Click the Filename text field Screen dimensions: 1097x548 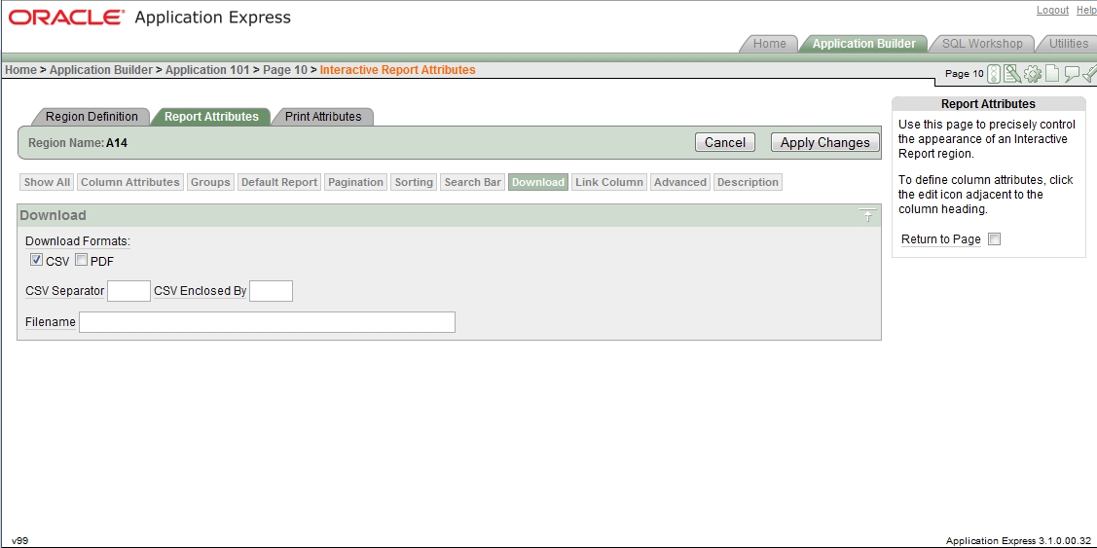click(267, 322)
